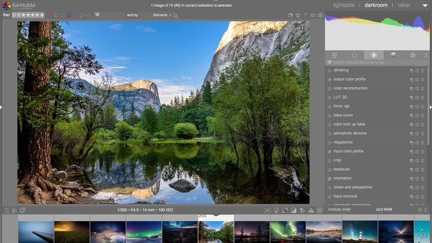Click the star overlay icon in top toolbar
The width and height of the screenshot is (432, 243).
pyautogui.click(x=298, y=16)
